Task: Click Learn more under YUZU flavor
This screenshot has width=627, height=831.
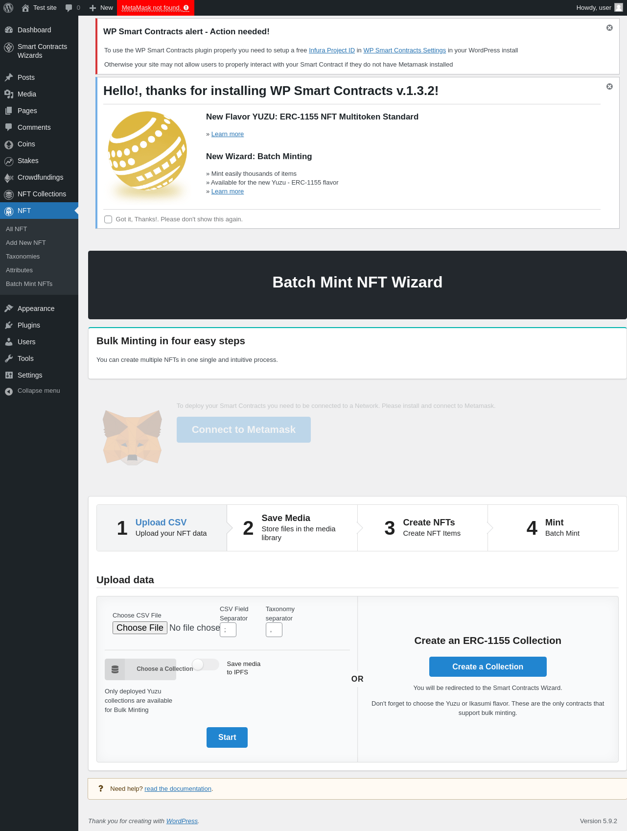Action: pos(228,134)
